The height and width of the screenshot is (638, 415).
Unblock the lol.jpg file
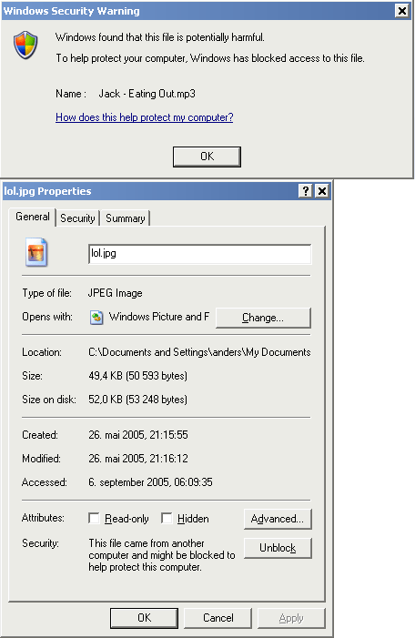point(278,548)
